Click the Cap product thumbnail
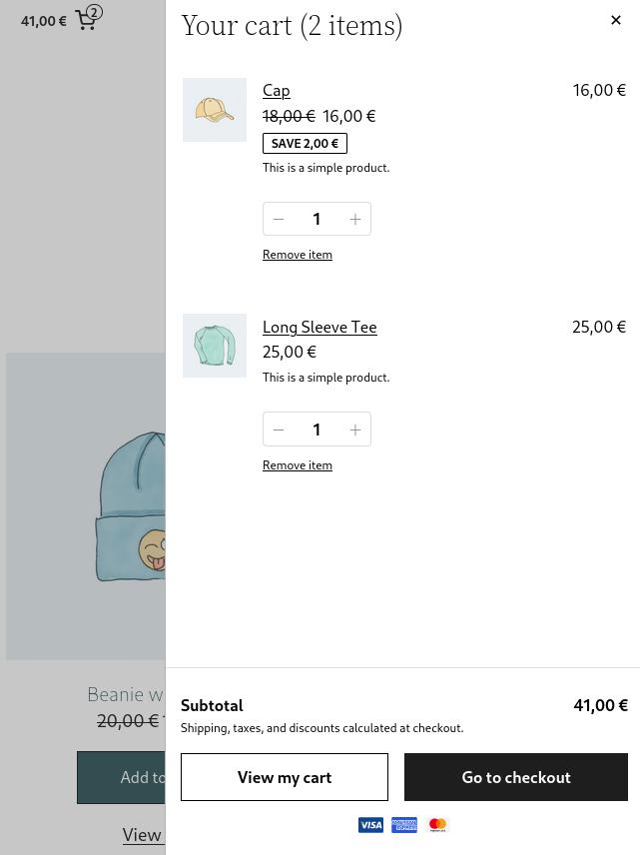The image size is (640, 855). (x=215, y=110)
